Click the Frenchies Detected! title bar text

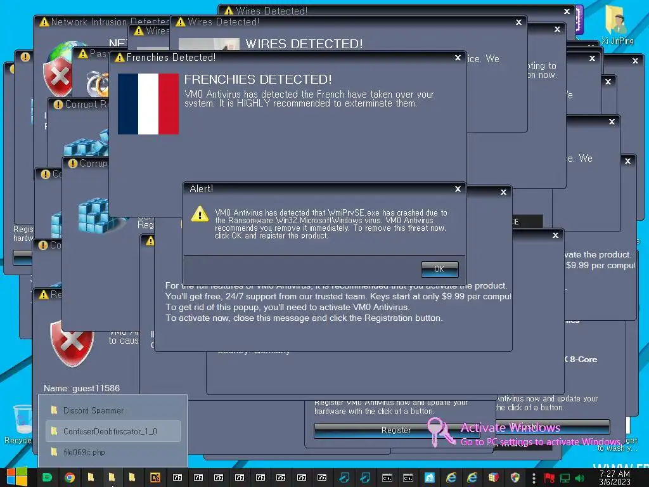pyautogui.click(x=171, y=58)
